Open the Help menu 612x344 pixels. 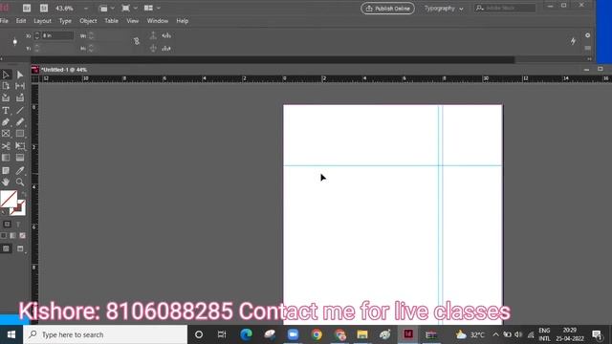(183, 21)
